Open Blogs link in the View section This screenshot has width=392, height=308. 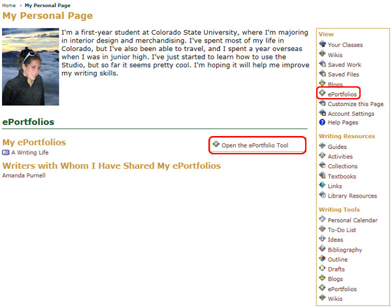pos(335,84)
